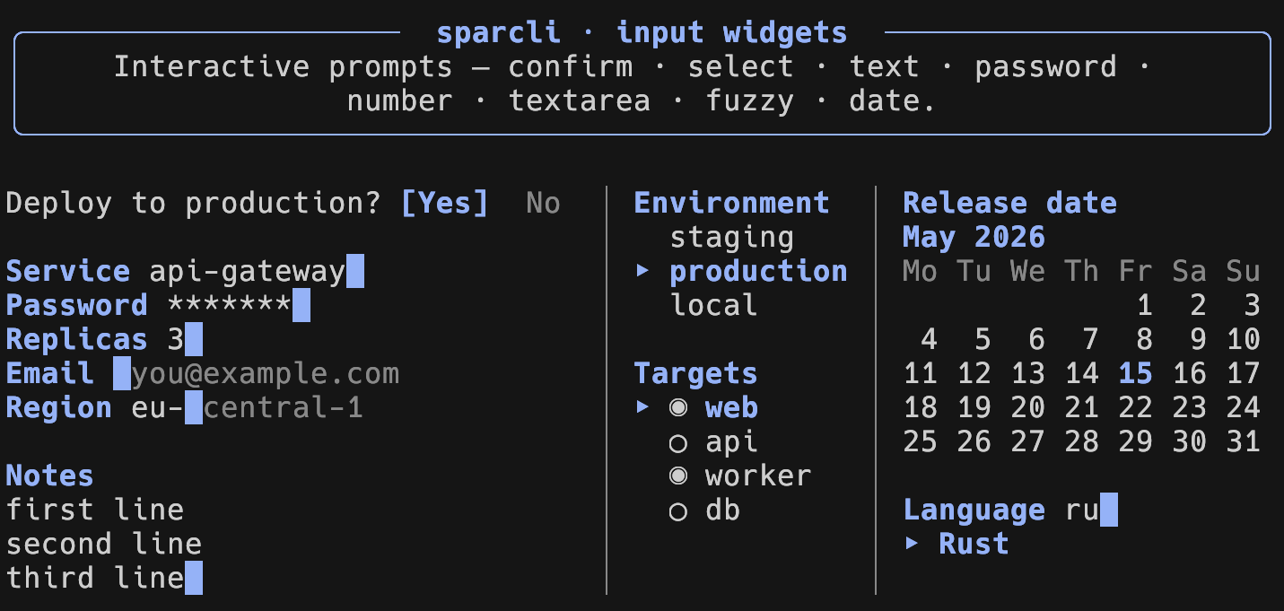Click the Email field placeholder you@example.com
The height and width of the screenshot is (611, 1284).
266,374
